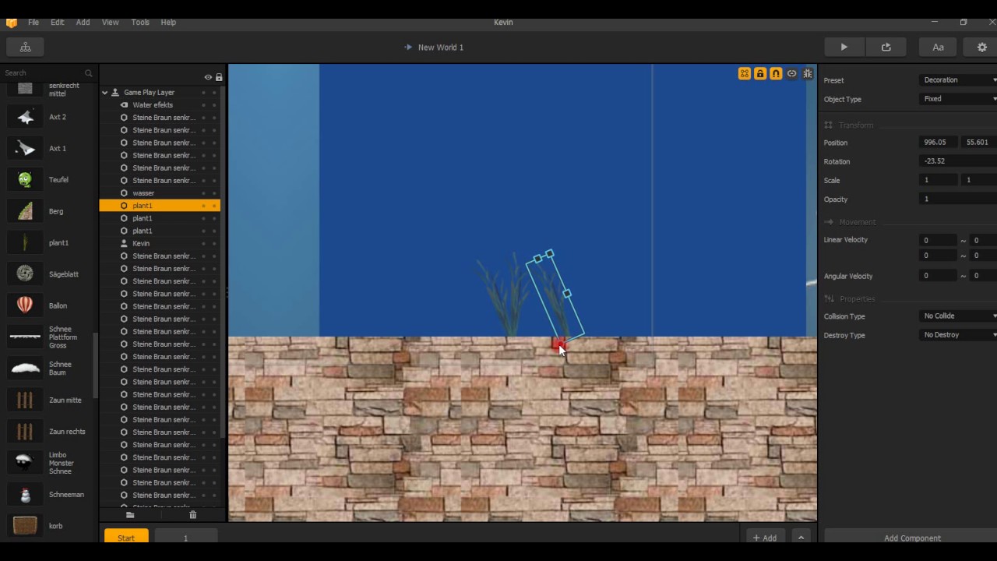Click the debug bug icon in viewport
The height and width of the screenshot is (561, 997).
[x=808, y=73]
